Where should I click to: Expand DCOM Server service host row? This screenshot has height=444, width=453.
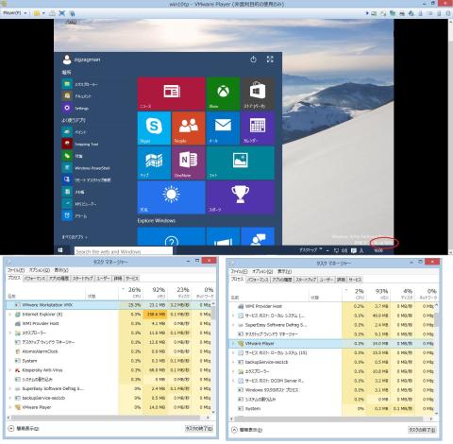pyautogui.click(x=233, y=381)
